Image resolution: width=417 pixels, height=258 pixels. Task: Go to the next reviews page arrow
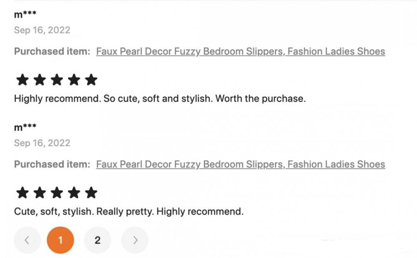(135, 240)
